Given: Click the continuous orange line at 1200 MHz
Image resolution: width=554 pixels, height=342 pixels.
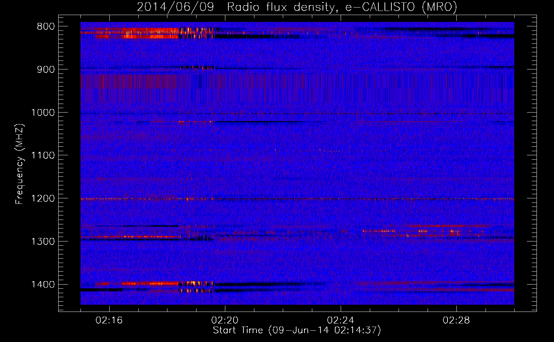Looking at the screenshot, I should tap(297, 199).
